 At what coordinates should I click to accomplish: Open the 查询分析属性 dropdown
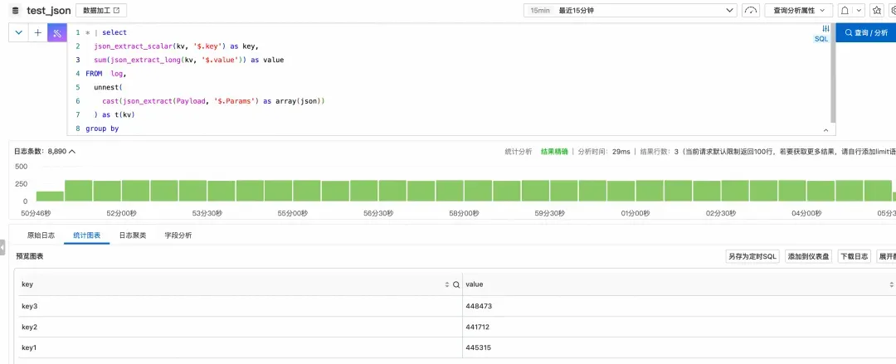tap(798, 10)
